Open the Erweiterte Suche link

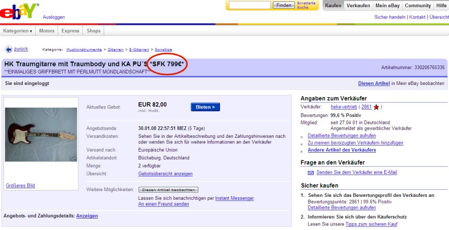(306, 5)
